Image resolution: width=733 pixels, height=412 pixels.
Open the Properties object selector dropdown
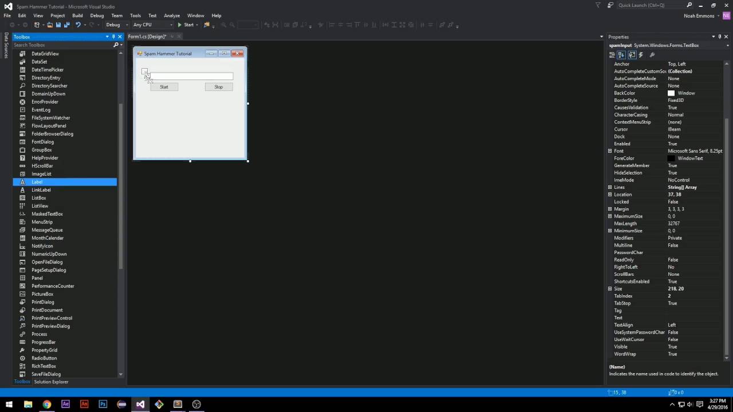728,45
